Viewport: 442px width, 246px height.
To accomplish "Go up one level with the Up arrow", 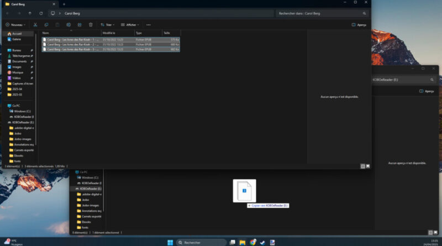I will pos(30,13).
